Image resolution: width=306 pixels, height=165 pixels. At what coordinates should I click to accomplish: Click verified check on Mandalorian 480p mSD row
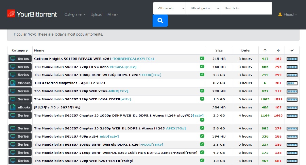point(202,136)
